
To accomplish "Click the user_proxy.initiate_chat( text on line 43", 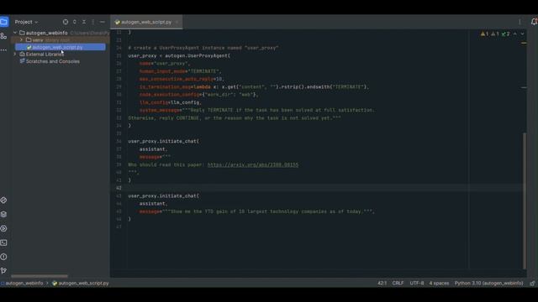I will (164, 195).
